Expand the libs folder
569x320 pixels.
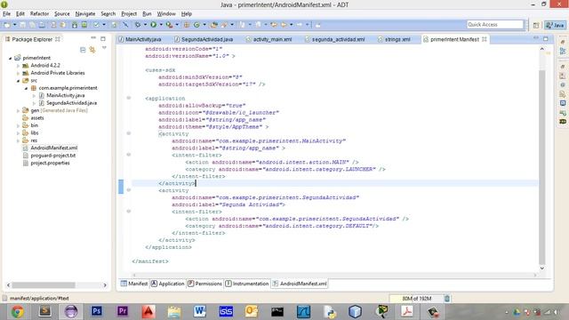pos(18,133)
